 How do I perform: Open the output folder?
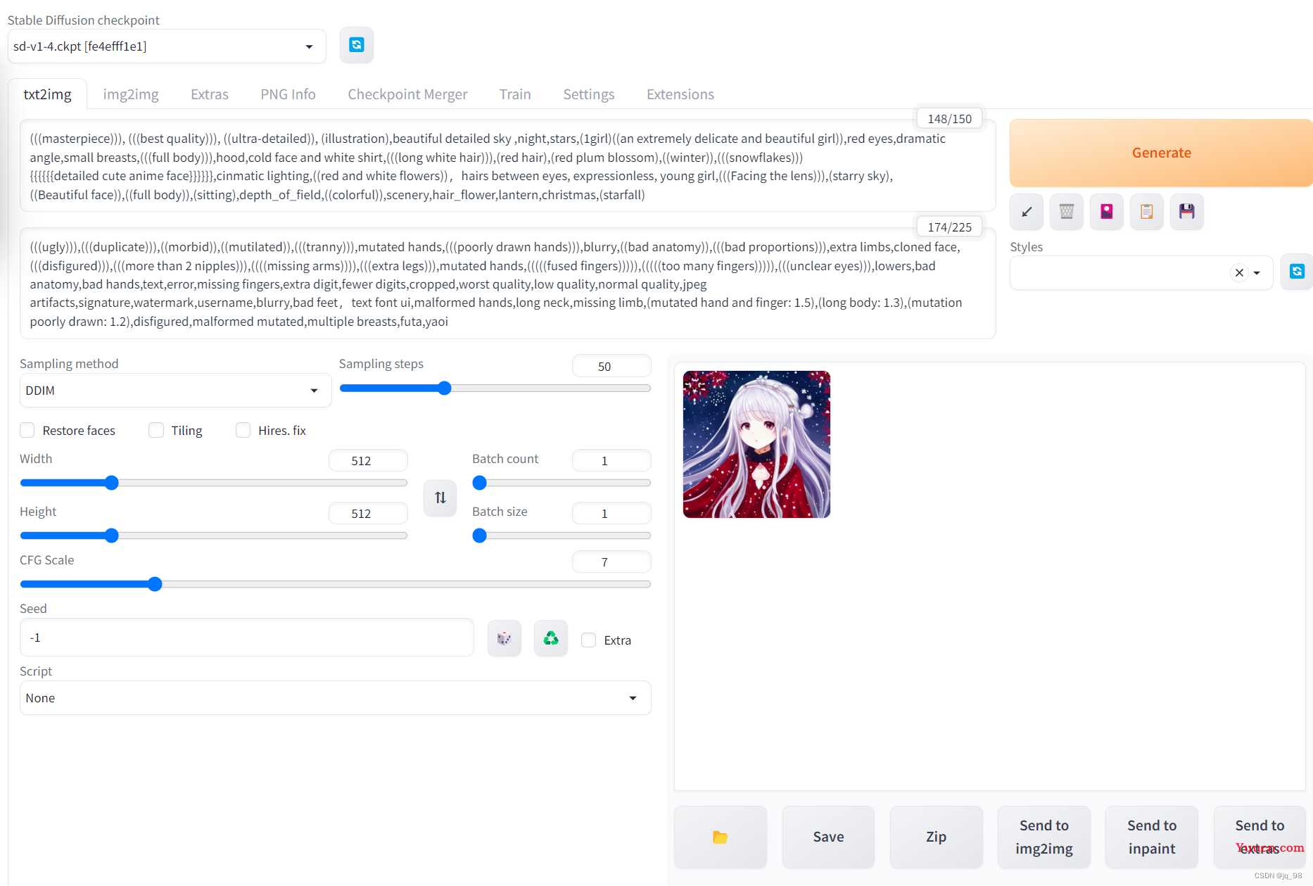720,837
